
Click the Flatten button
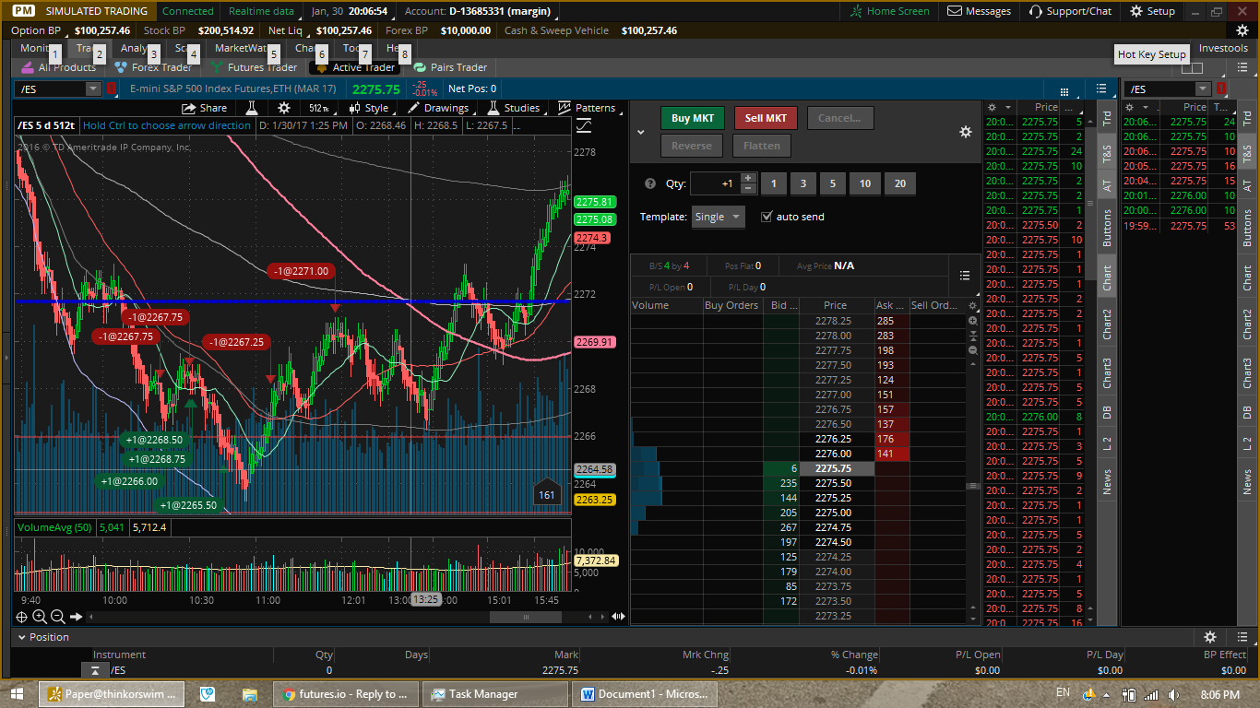tap(761, 146)
